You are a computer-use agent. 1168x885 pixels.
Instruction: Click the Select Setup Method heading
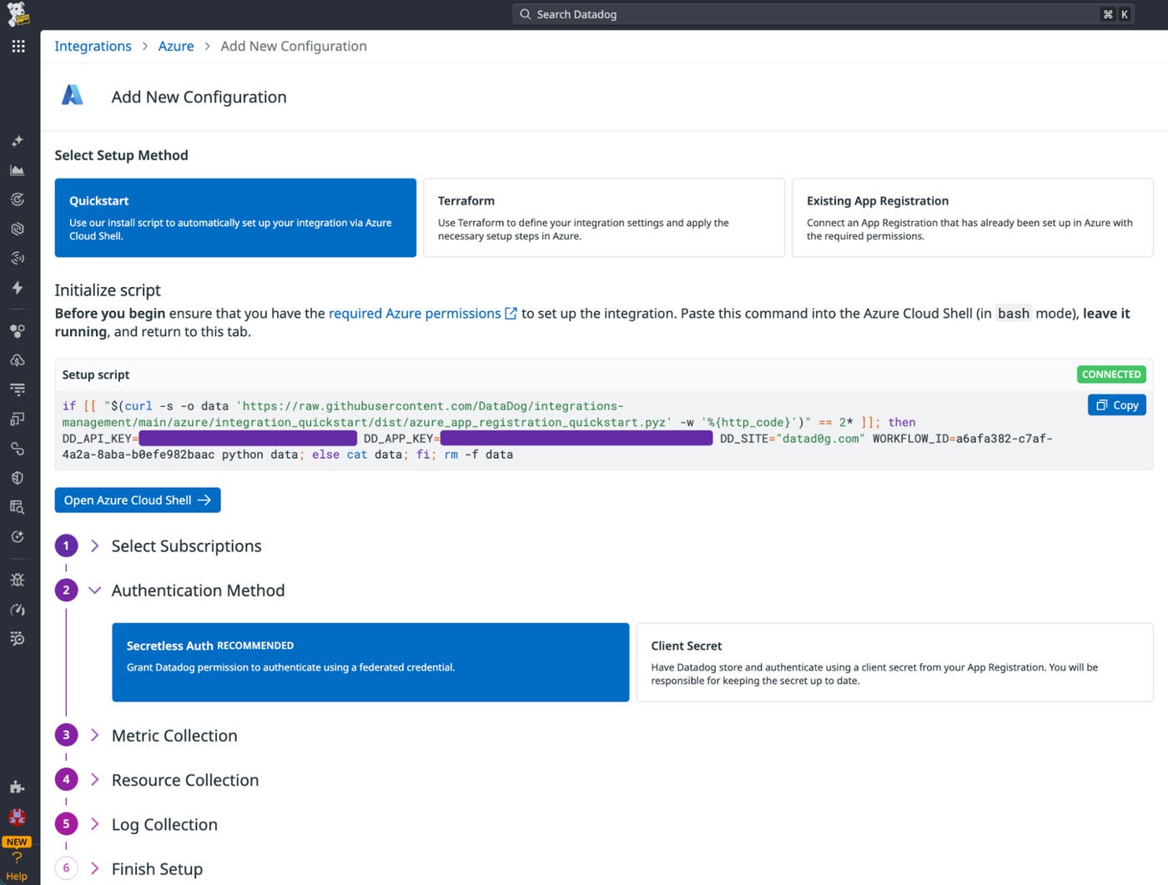pos(121,155)
